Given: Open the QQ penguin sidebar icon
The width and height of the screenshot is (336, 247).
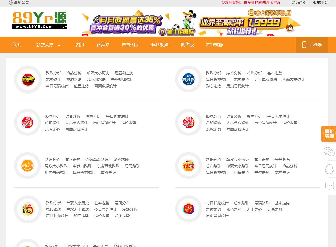Looking at the screenshot, I should (x=329, y=169).
